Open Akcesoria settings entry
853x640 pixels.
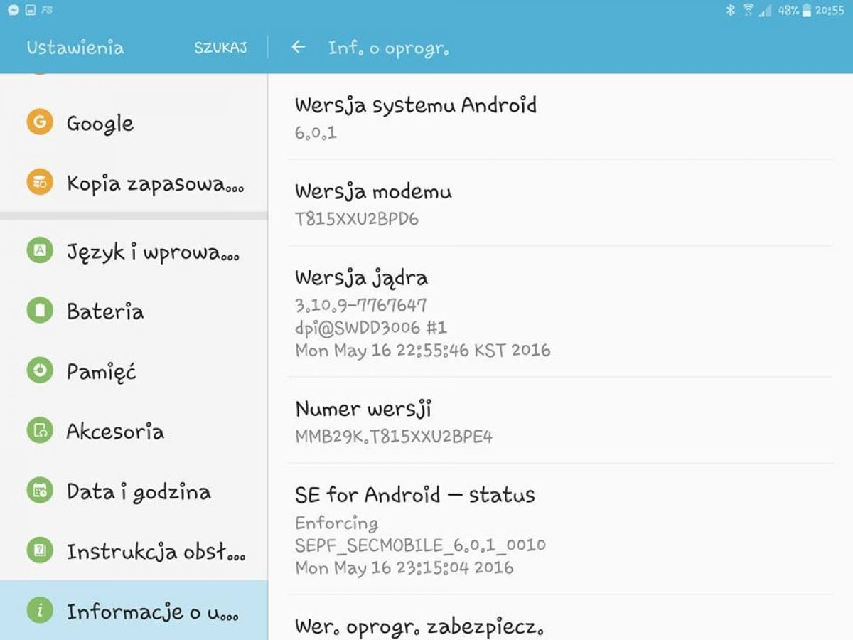(134, 431)
